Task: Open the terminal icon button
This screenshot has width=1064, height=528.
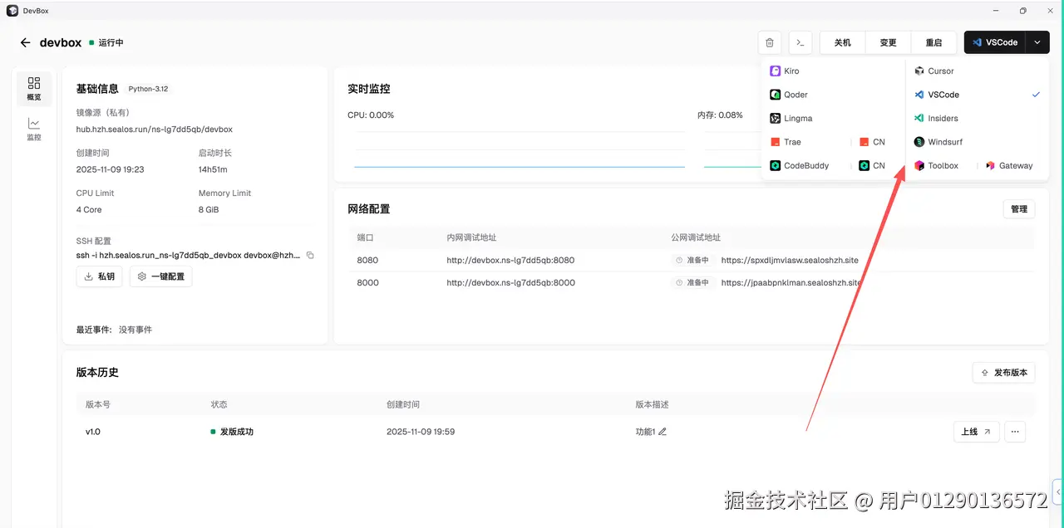Action: pos(800,42)
